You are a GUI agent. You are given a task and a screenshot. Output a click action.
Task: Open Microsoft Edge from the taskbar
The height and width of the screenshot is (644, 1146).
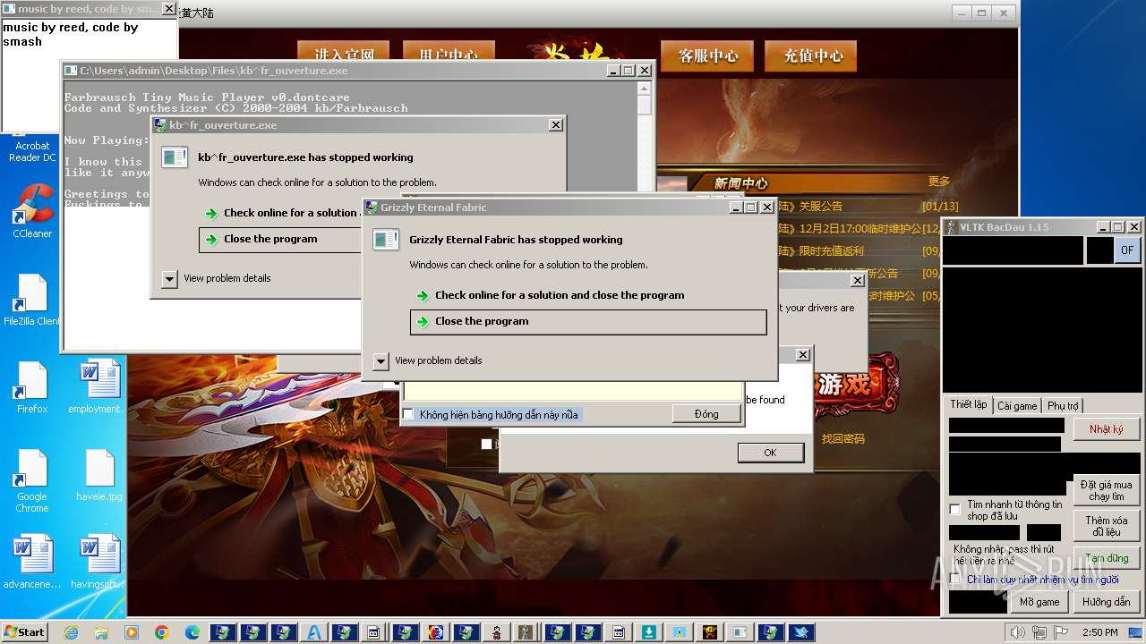pyautogui.click(x=192, y=632)
